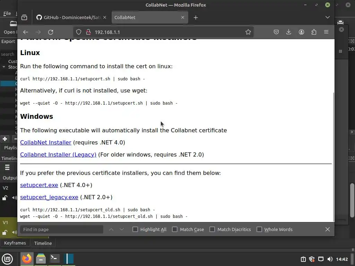Open the Firefox downloads panel
The width and height of the screenshot is (355, 266).
pyautogui.click(x=289, y=32)
